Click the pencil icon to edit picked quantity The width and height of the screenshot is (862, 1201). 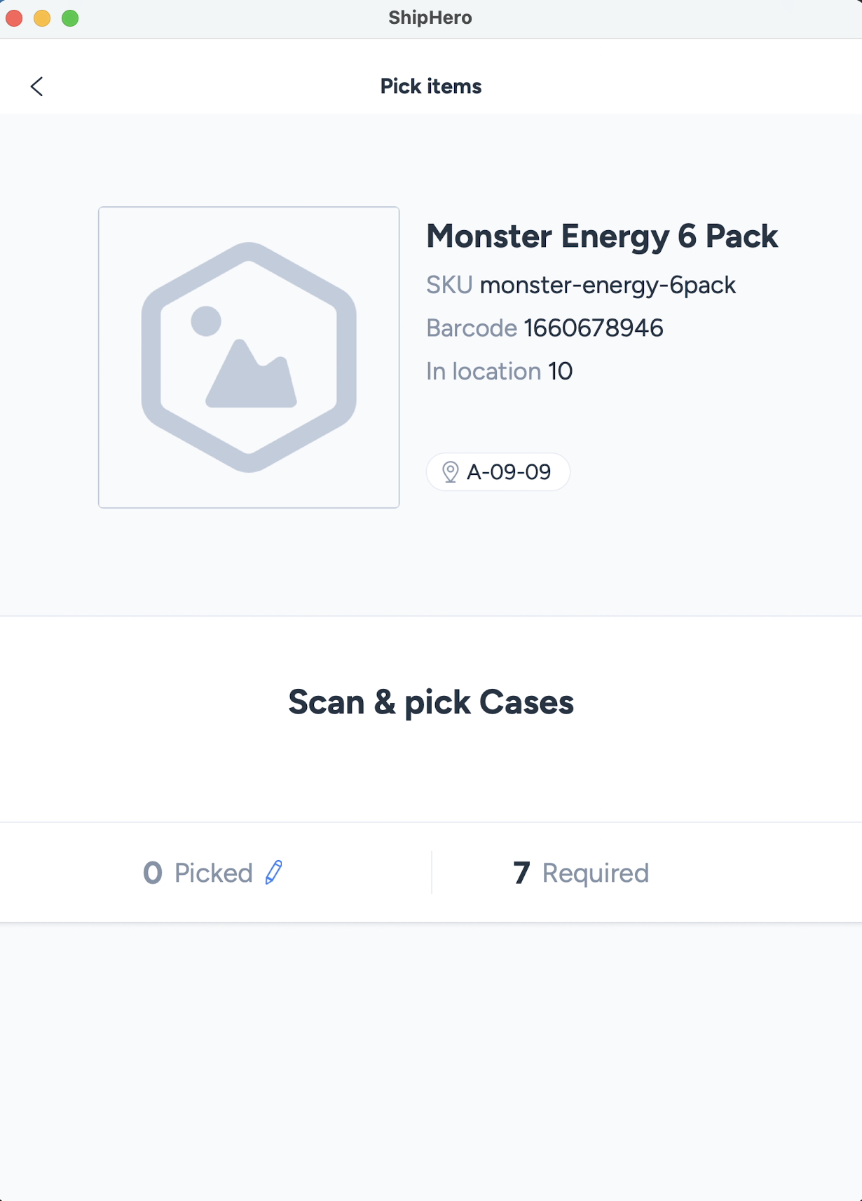(x=274, y=872)
